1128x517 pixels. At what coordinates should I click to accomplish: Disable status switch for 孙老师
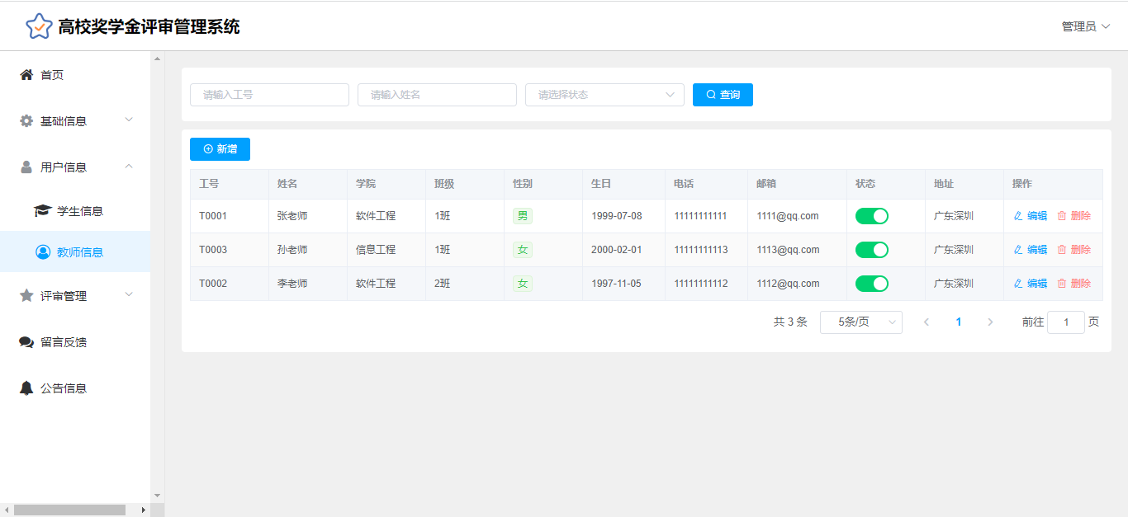pos(871,250)
